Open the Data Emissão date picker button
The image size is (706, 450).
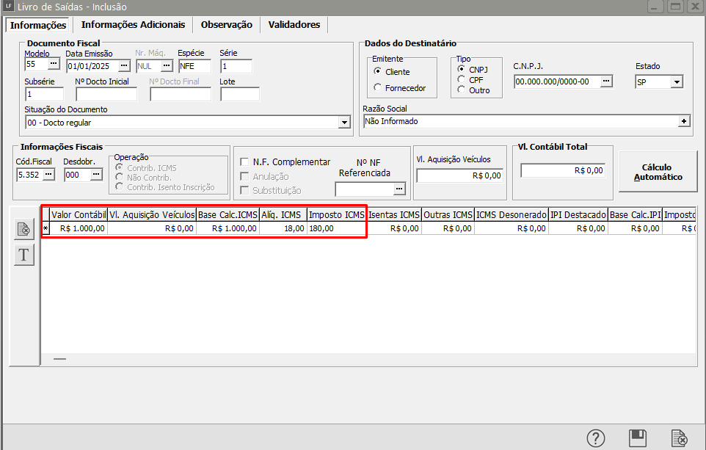(x=124, y=66)
